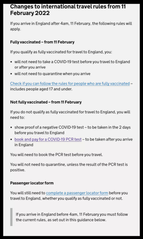Open the book and pay PCR test link
Viewport: 143px width, 239px height.
pyautogui.click(x=48, y=139)
